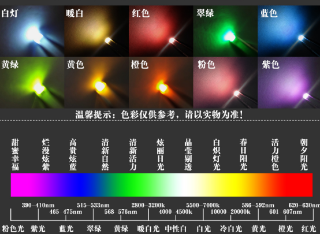This screenshot has width=320, height=234.
Task: Select the vertical 清新活力 label
Action: [x=133, y=155]
